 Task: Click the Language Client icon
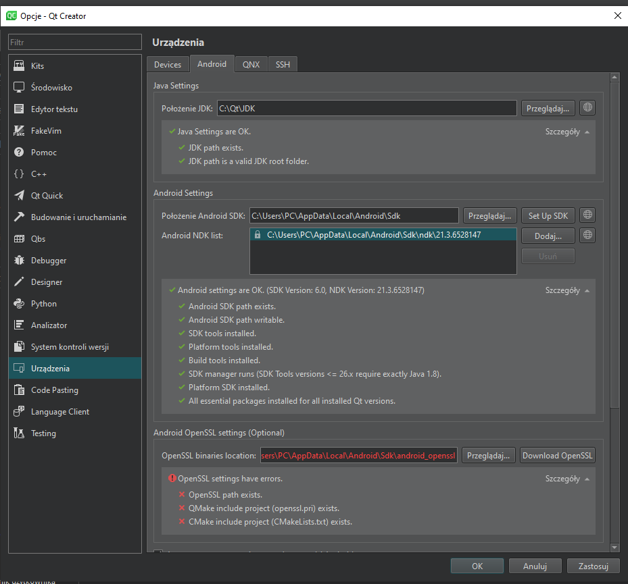[x=19, y=411]
